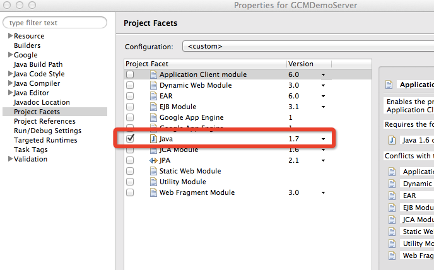The width and height of the screenshot is (434, 270).
Task: Click the Dynamic Web Module document icon
Action: click(x=153, y=85)
